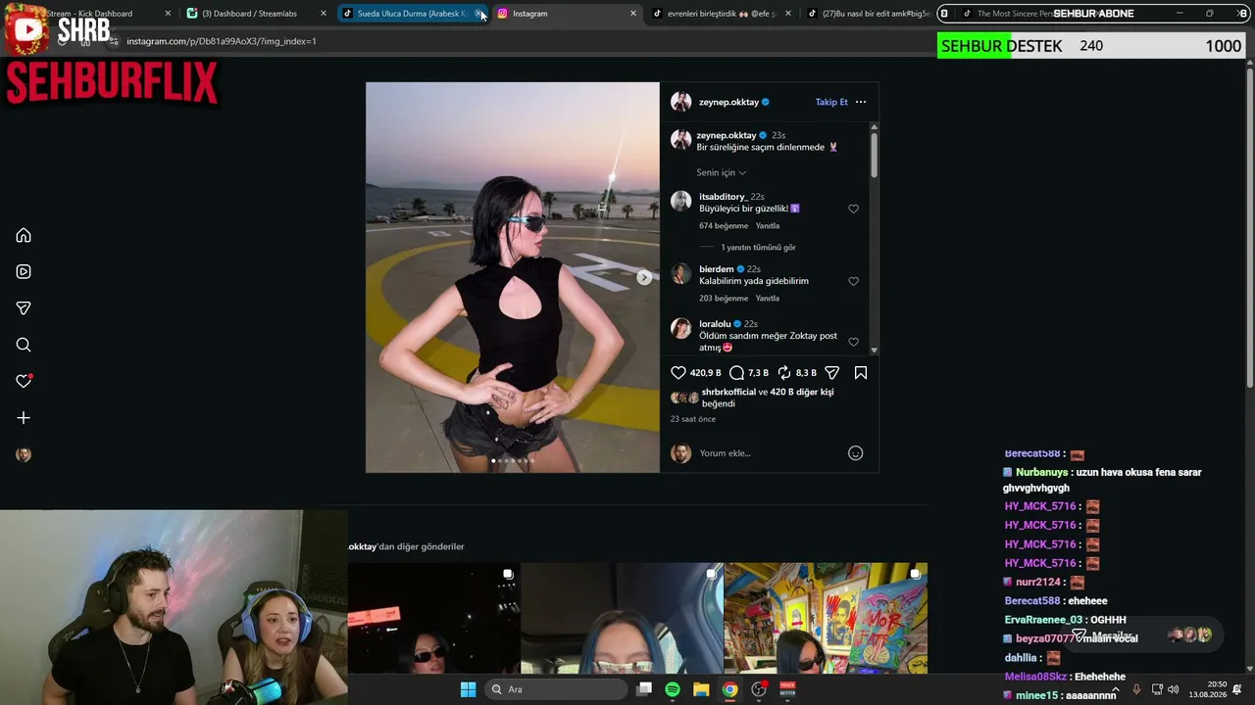Expand the "Senin için" comment sort dropdown
This screenshot has width=1255, height=705.
click(x=722, y=172)
